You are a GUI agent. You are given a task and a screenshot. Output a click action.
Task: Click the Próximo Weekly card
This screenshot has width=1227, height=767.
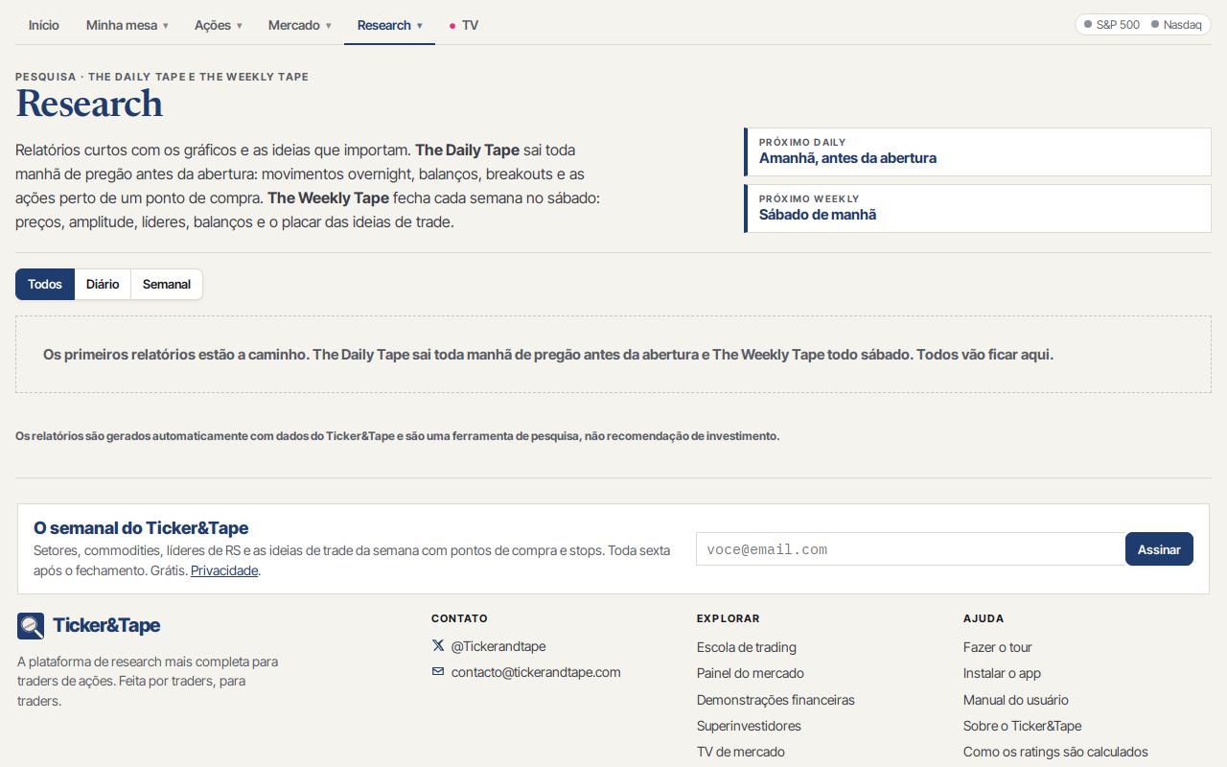(978, 208)
